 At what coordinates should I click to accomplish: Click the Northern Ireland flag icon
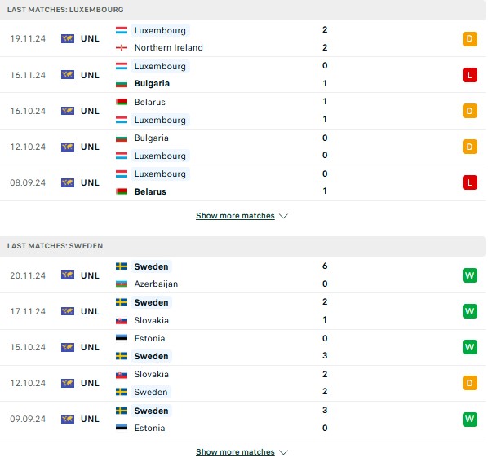click(x=122, y=48)
